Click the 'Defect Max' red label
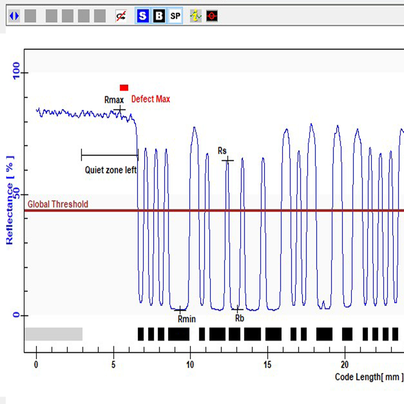The image size is (404, 404). 151,99
